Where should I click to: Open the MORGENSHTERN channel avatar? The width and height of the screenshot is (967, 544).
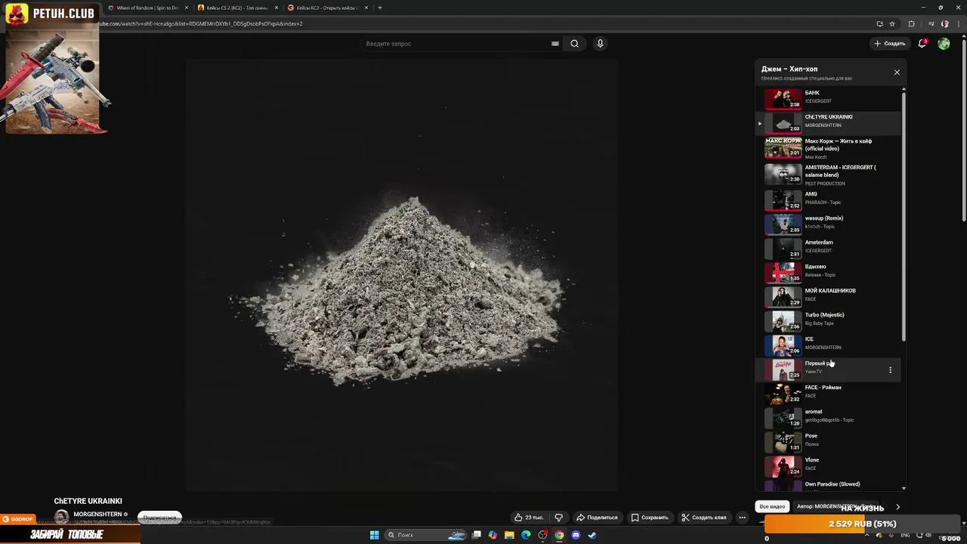(x=61, y=517)
